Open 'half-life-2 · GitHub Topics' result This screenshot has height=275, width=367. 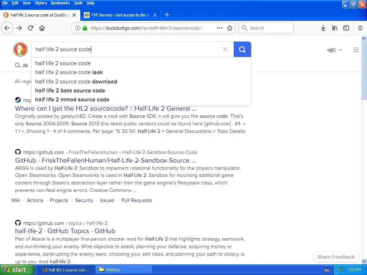click(x=65, y=231)
